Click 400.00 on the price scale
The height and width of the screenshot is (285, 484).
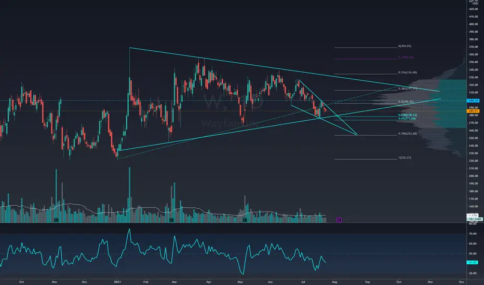coord(473,24)
